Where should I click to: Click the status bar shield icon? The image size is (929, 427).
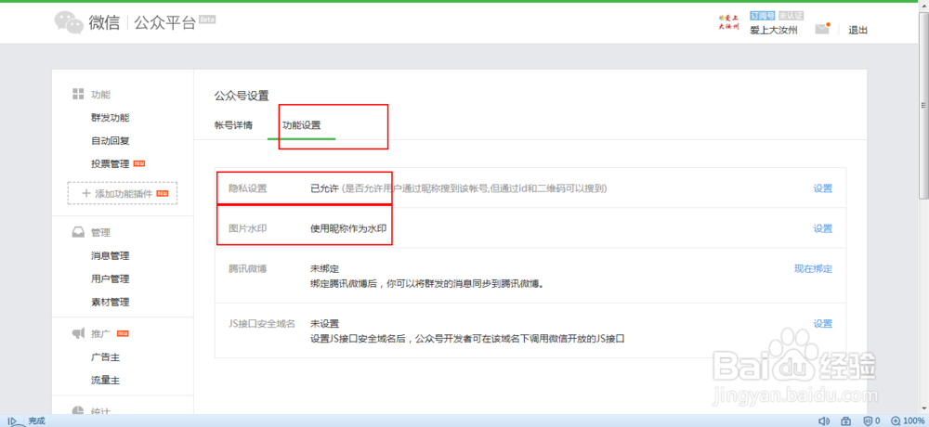(x=868, y=421)
